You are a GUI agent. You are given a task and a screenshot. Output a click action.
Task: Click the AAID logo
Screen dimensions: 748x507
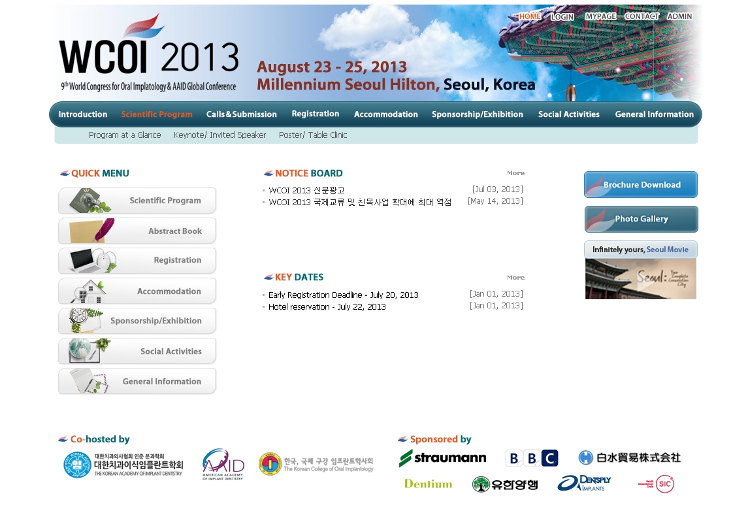(x=223, y=464)
